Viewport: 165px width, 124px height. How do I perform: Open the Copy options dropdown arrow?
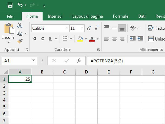tap(25, 33)
